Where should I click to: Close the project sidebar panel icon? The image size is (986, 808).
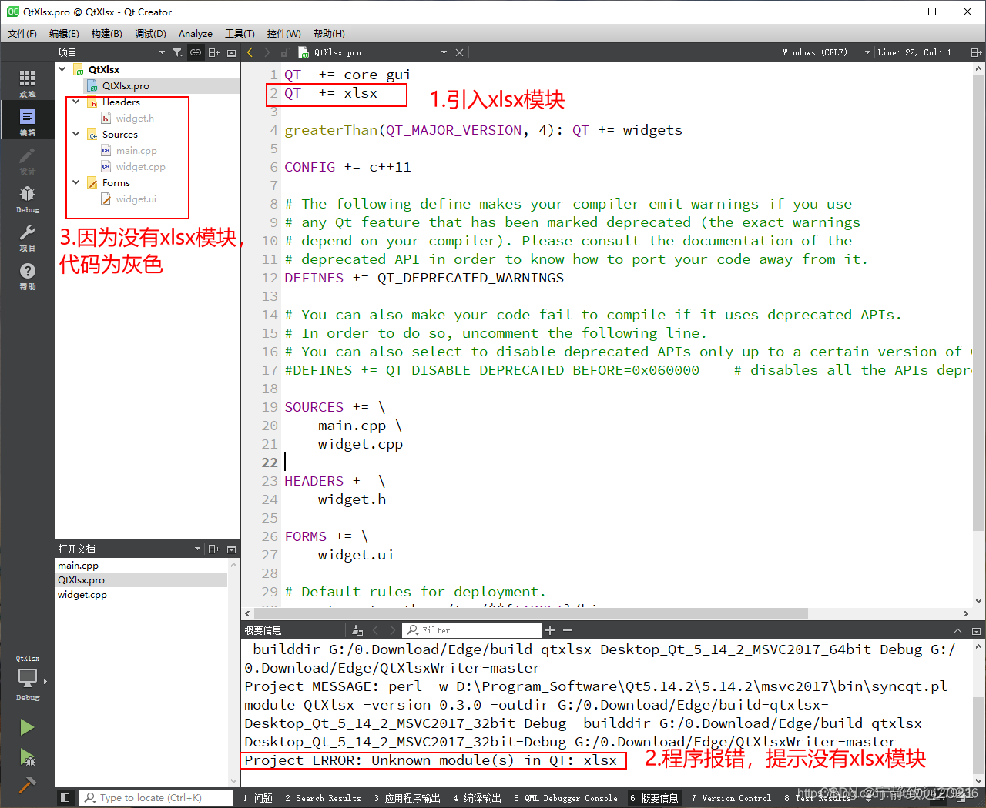(x=231, y=52)
